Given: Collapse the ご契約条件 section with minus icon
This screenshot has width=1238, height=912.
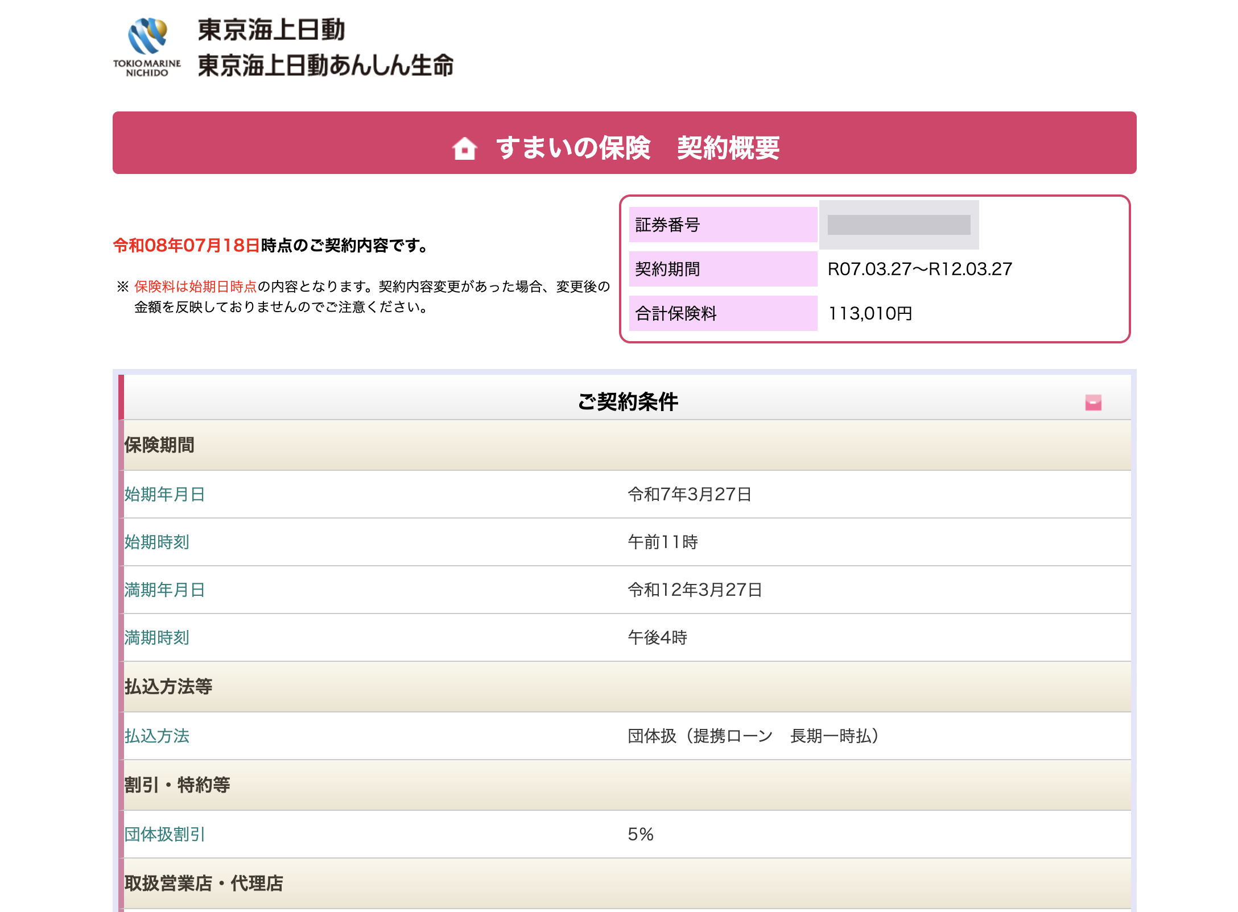Looking at the screenshot, I should 1093,403.
